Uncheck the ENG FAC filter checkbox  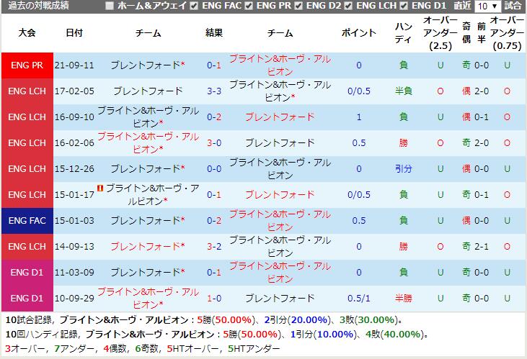(194, 6)
